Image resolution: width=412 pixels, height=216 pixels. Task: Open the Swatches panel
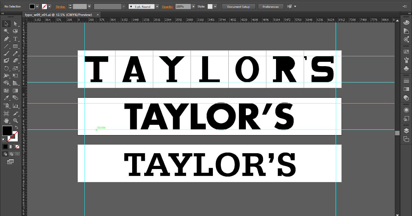click(407, 52)
